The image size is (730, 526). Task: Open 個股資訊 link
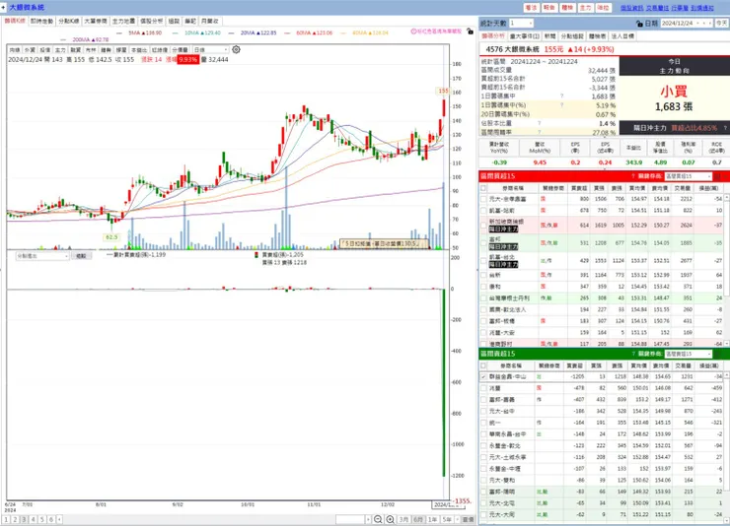point(631,8)
